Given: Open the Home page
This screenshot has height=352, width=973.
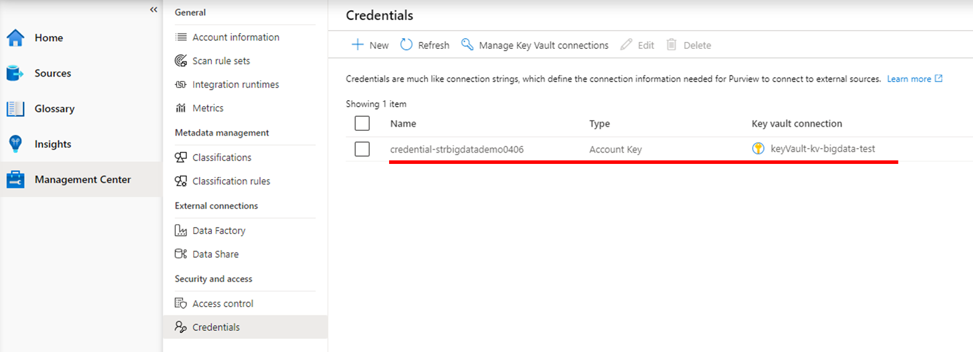Looking at the screenshot, I should click(48, 38).
